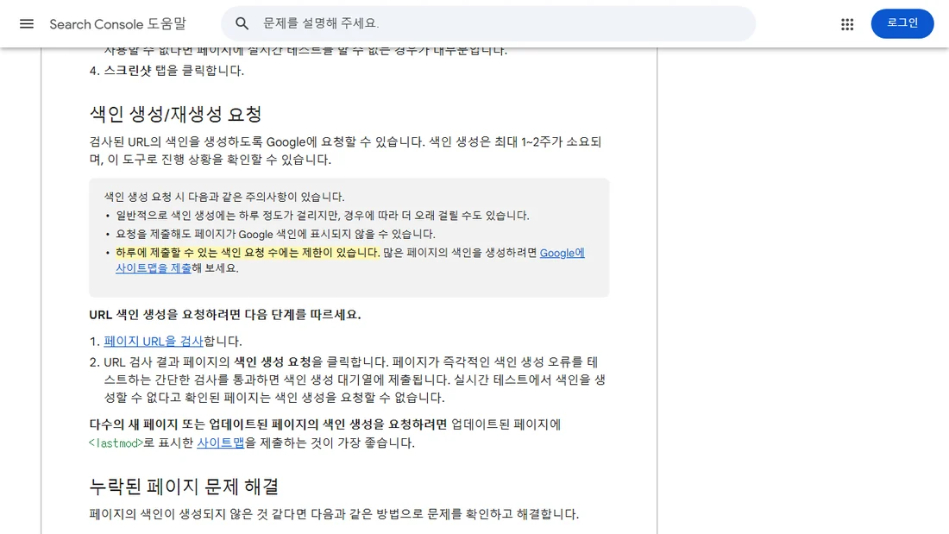The width and height of the screenshot is (949, 534).
Task: Click the bold URL 색인 생성을 요청하려면 line
Action: [225, 315]
